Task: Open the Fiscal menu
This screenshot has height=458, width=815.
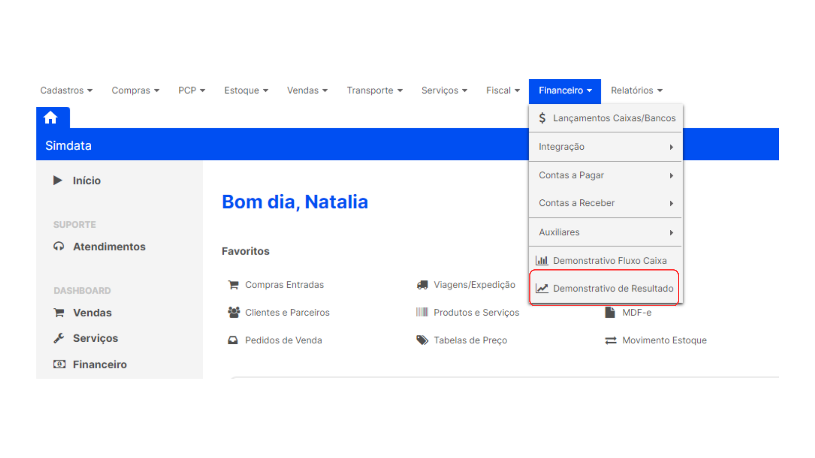Action: (503, 90)
